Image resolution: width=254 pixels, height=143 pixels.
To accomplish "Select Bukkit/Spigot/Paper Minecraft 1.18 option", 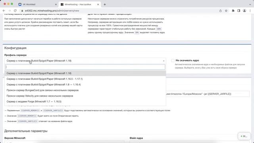I will [x=85, y=73].
